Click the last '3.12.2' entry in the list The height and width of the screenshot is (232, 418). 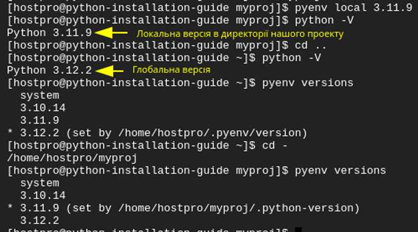[x=40, y=220]
